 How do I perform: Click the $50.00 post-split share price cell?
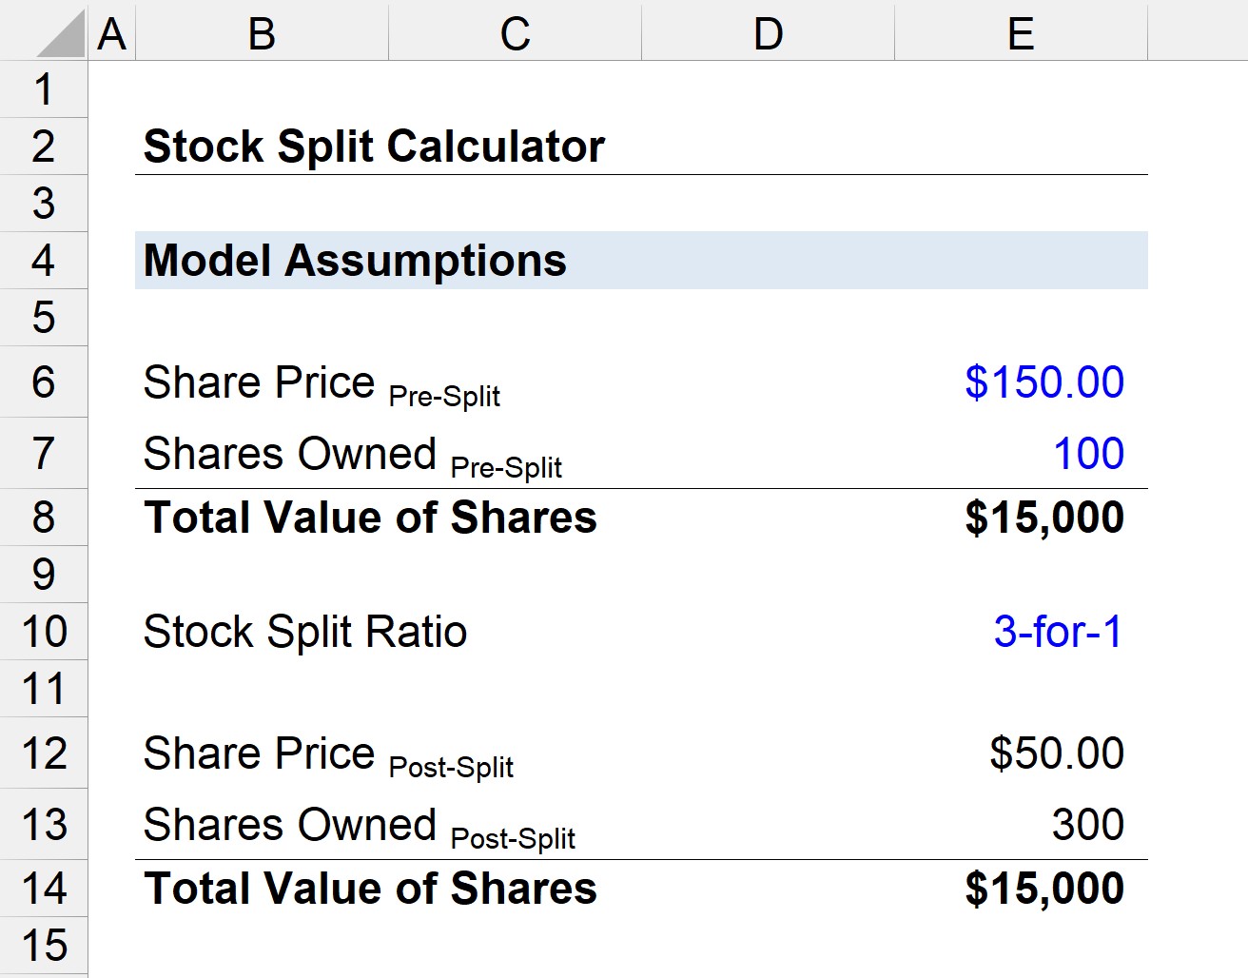tap(1056, 753)
